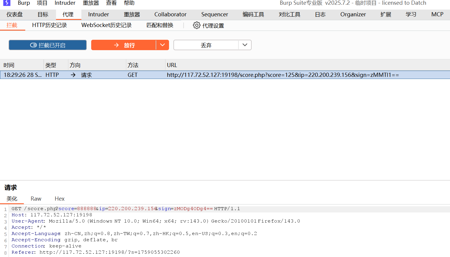Viewport: 450px width, 257px height.
Task: Open the 帮助 menu
Action: pos(129,3)
